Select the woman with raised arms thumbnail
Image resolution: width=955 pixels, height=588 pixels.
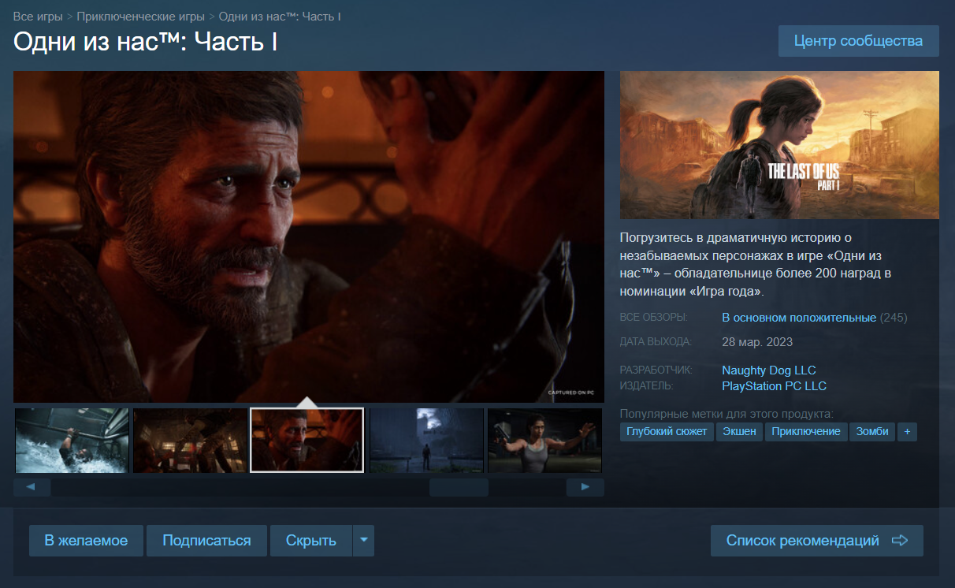[x=544, y=440]
